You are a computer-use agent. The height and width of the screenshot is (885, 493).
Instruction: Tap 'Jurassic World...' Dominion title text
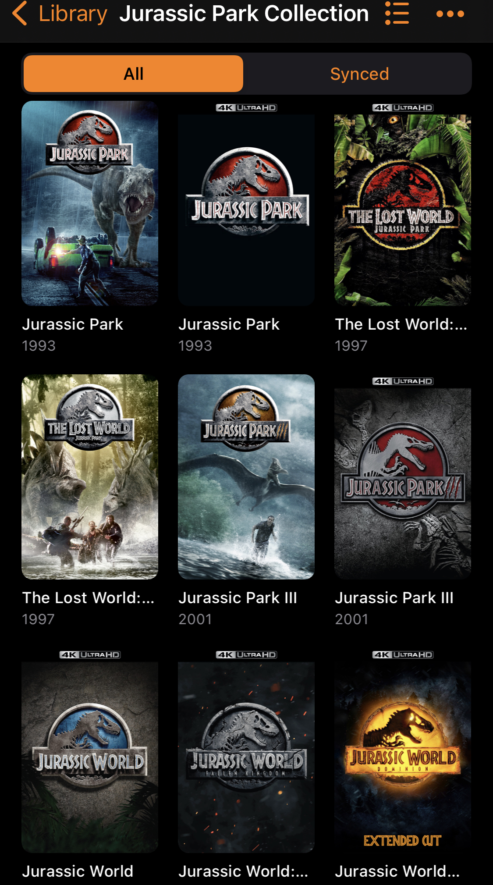(x=397, y=871)
